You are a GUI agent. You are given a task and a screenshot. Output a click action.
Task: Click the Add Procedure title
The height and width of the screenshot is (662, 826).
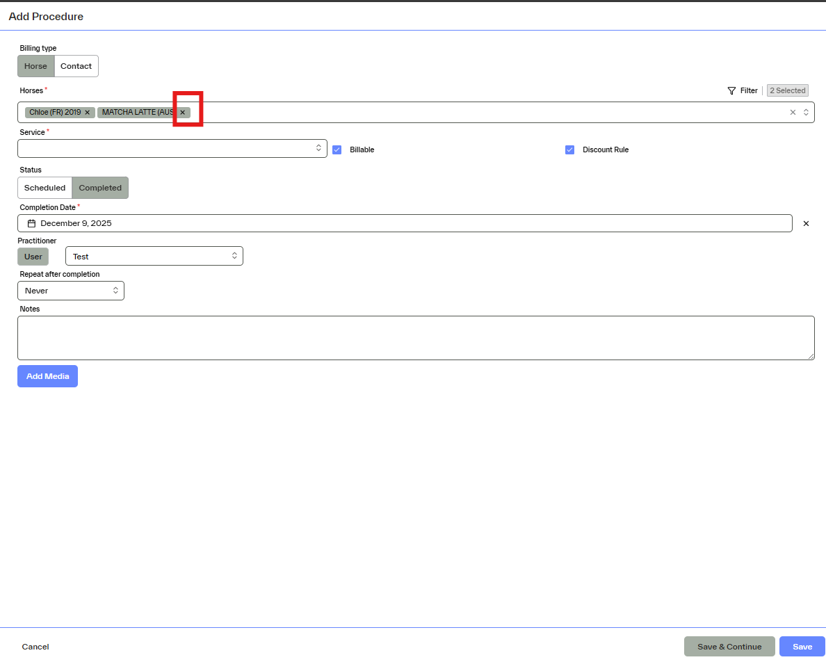46,16
